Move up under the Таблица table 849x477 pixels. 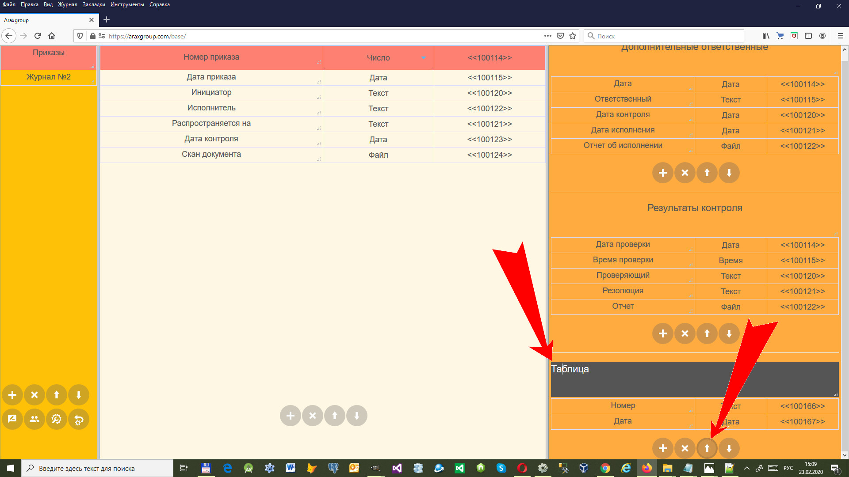pos(707,448)
